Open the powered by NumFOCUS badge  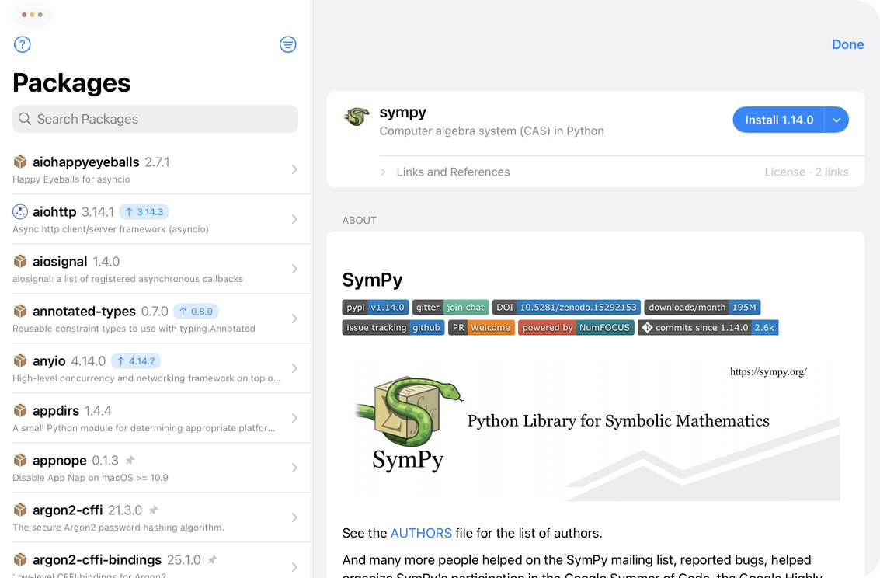[576, 328]
